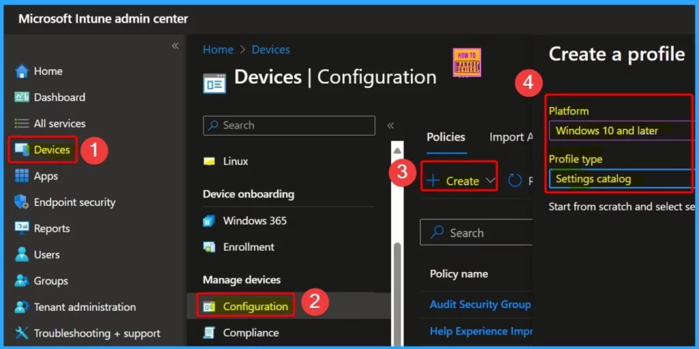
Task: Open the Platform dropdown
Action: tap(621, 130)
